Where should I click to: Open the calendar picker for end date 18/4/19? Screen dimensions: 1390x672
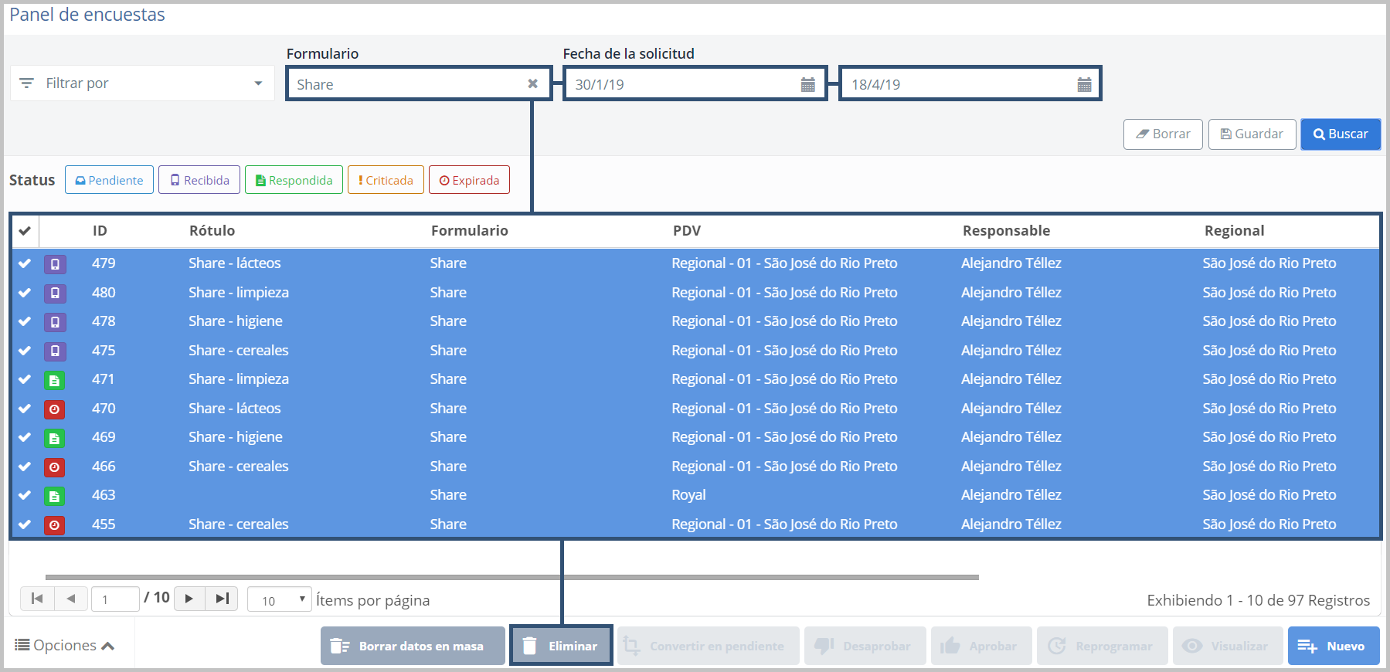[1084, 85]
